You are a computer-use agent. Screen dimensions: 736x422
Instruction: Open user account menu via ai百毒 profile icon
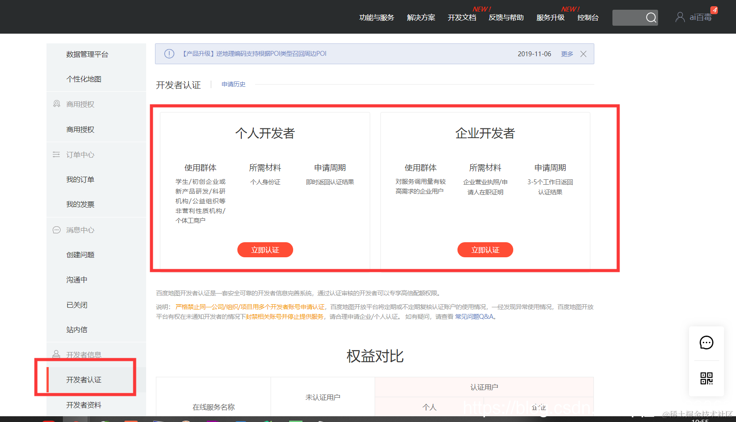680,16
